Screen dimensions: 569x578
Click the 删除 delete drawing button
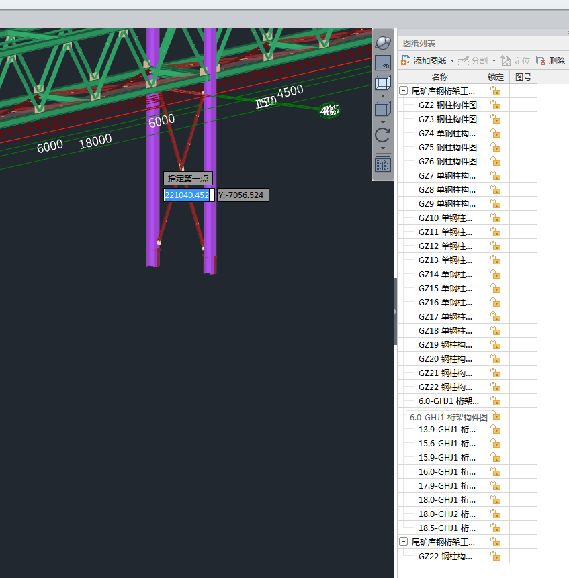[x=551, y=61]
